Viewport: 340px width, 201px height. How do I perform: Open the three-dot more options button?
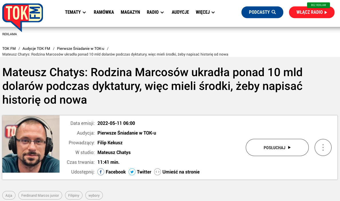(x=323, y=147)
